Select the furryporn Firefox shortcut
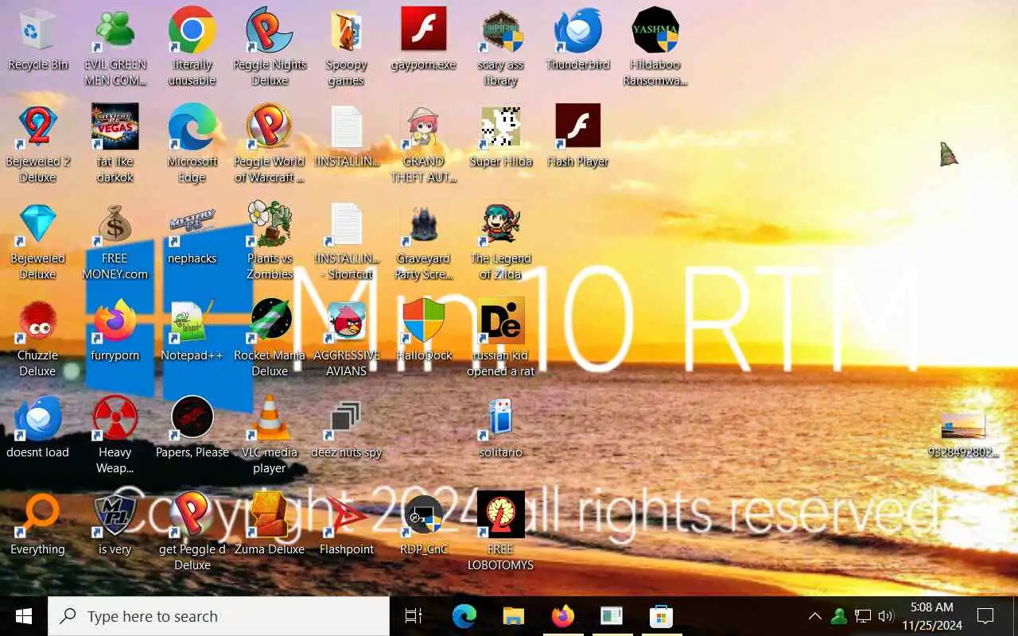The width and height of the screenshot is (1018, 636). tap(115, 321)
